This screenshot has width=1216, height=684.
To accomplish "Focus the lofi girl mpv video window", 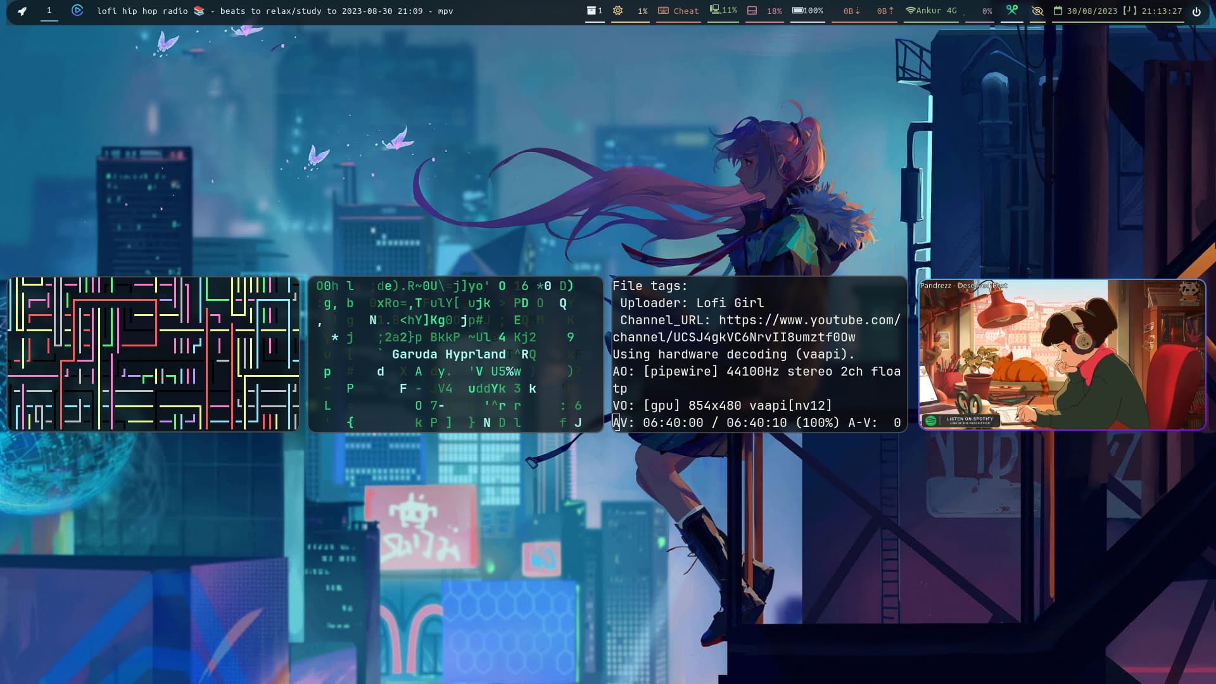I will click(1062, 355).
